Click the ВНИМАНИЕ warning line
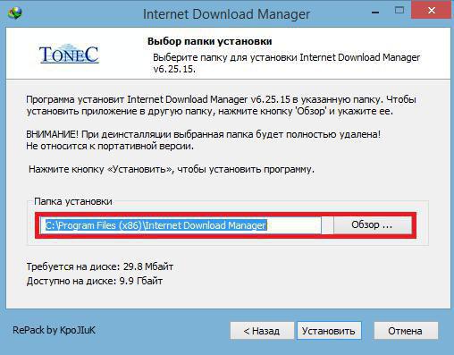454x355 pixels. [204, 134]
